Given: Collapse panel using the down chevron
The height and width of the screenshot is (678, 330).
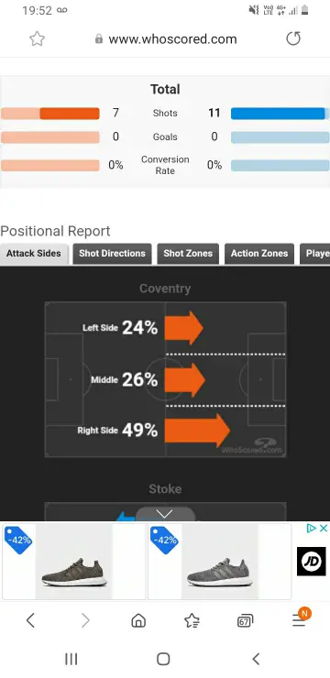Looking at the screenshot, I should coord(165,514).
